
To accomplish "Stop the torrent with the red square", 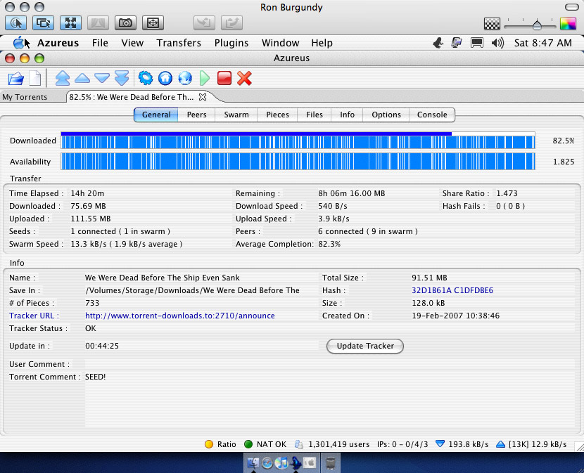I will 224,79.
